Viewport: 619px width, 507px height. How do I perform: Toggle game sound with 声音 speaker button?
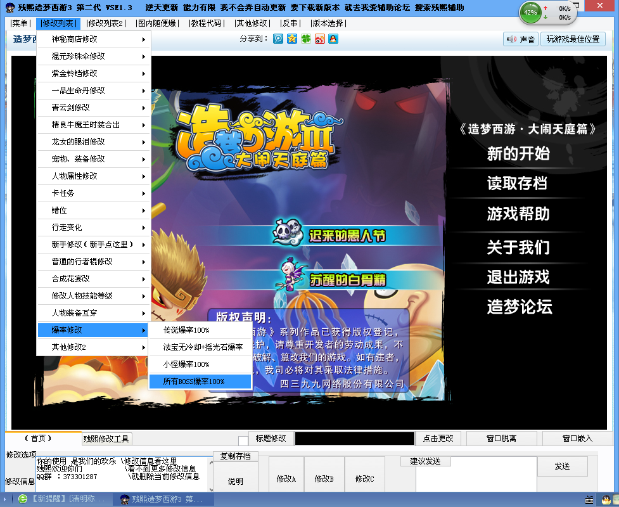[x=520, y=39]
